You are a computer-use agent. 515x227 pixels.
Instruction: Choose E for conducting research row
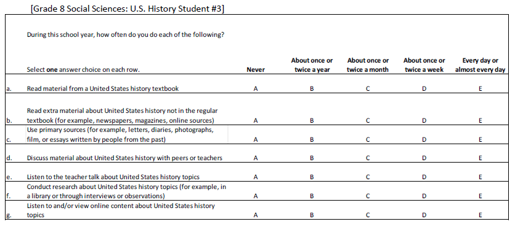point(480,196)
